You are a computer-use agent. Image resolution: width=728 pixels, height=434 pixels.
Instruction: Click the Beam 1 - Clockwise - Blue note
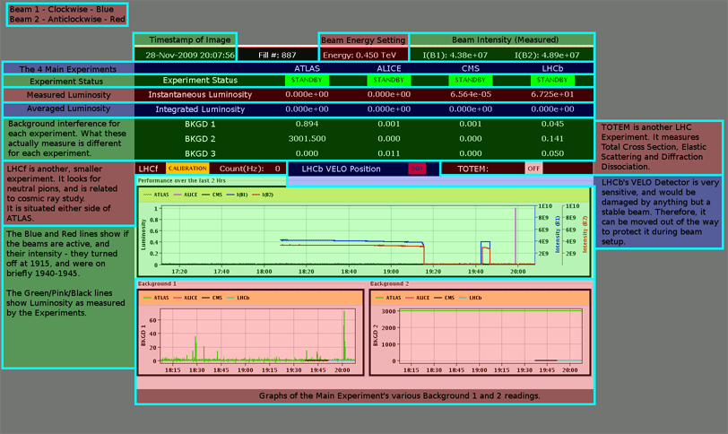(61, 9)
